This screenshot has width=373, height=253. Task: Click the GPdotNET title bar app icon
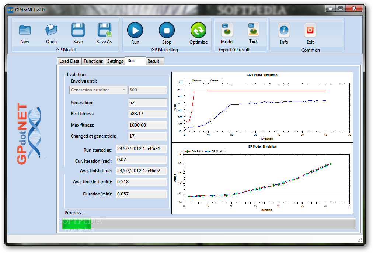point(10,10)
